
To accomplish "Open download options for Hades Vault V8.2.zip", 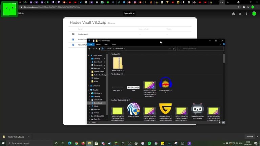I will click(x=29, y=137).
